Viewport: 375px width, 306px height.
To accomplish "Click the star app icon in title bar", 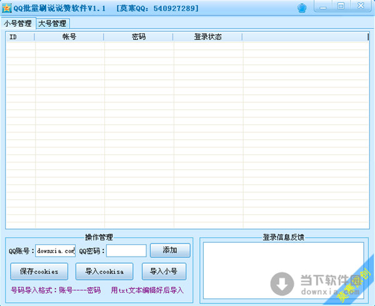I will coord(7,8).
